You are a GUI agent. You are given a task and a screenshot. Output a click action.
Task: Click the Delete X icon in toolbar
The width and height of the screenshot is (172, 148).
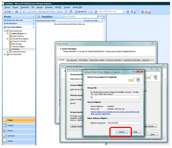(x=24, y=11)
